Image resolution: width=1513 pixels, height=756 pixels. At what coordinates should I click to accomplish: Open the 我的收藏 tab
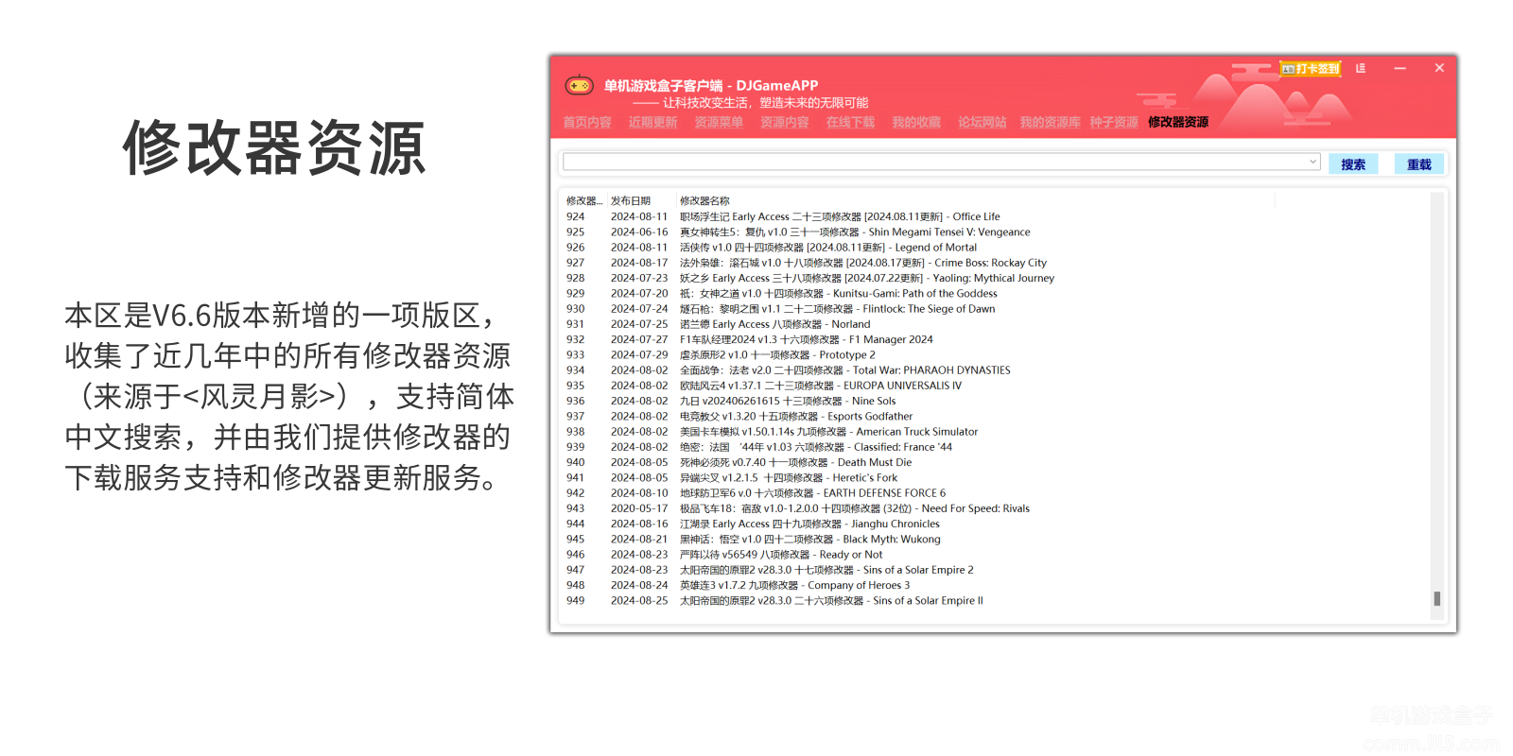pyautogui.click(x=916, y=122)
